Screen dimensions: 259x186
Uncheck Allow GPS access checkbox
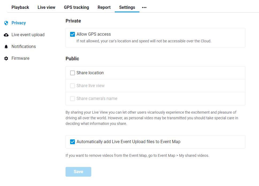coord(73,34)
